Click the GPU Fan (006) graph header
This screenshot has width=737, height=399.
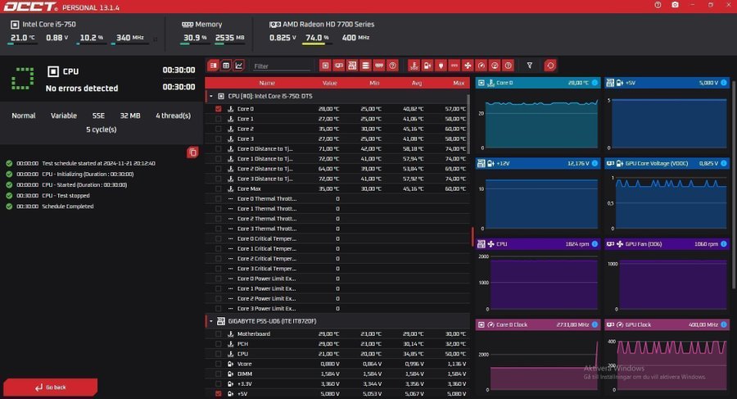[667, 243]
